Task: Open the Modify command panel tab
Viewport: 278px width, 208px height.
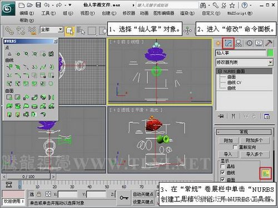Action: [x=229, y=43]
